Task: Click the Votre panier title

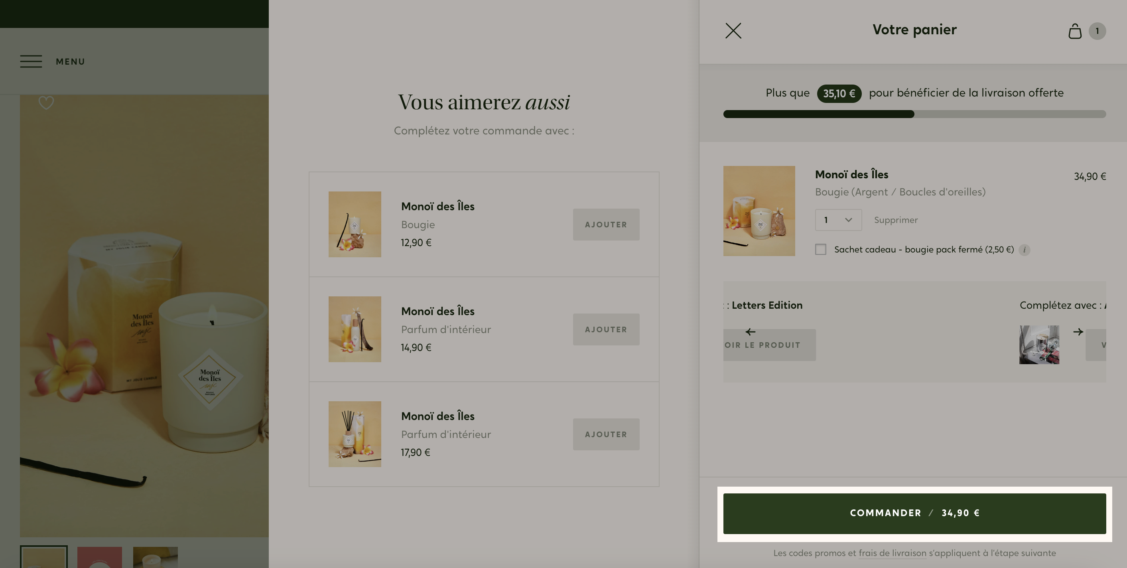Action: coord(914,30)
